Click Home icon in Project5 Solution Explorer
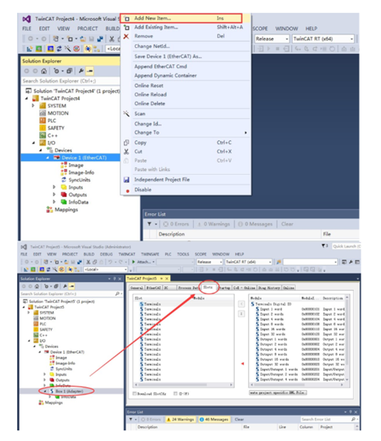This screenshot has height=441, width=381. (x=37, y=286)
